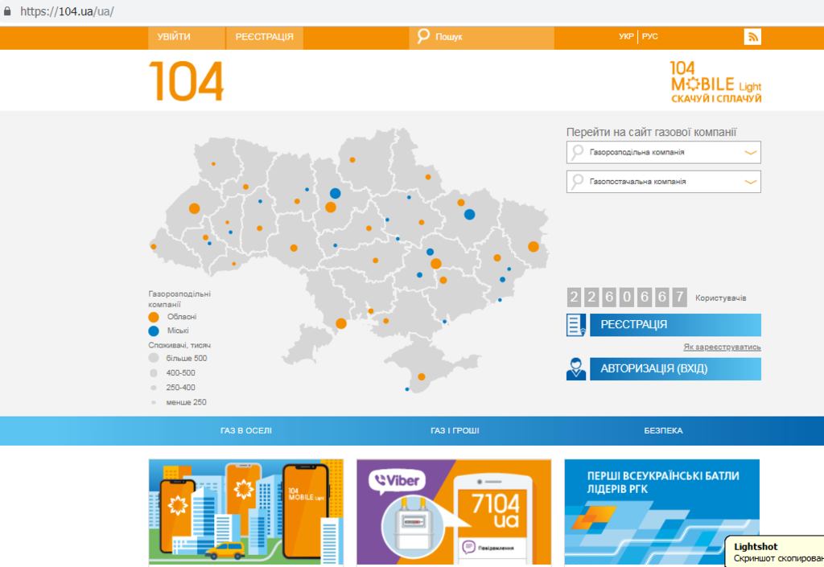Click the RSS feed icon
The width and height of the screenshot is (824, 567).
(752, 37)
